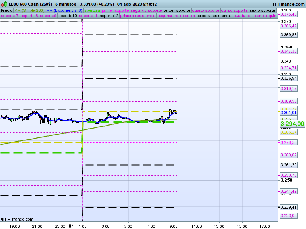Choose the tercer soporte indicator label

point(177,10)
